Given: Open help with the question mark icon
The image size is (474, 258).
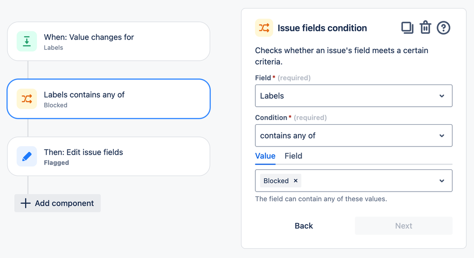Looking at the screenshot, I should click(443, 28).
